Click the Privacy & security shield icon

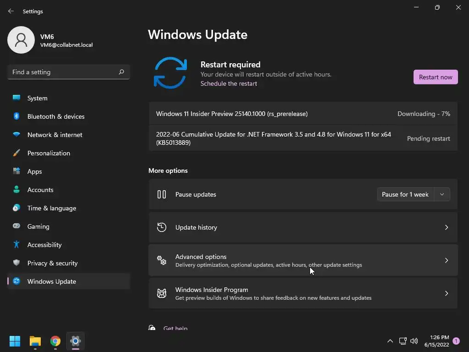(16, 263)
